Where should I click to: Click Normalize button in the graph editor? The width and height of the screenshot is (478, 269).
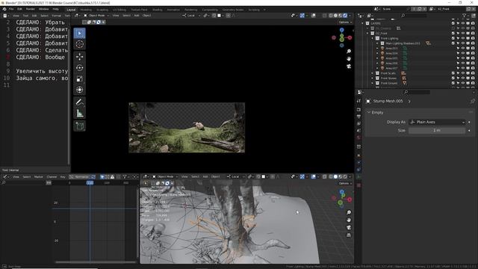(x=81, y=176)
